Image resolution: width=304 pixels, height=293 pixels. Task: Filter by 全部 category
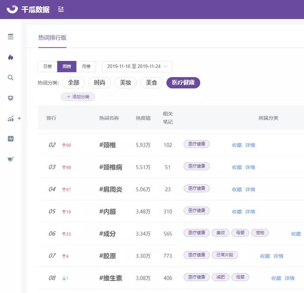[x=74, y=82]
